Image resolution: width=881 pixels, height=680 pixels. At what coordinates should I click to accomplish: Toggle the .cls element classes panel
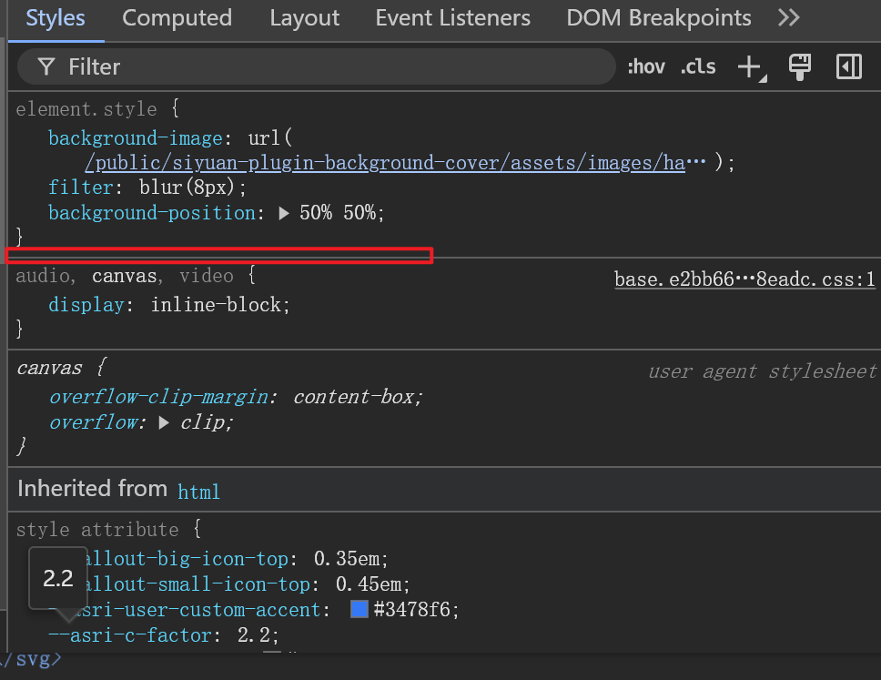[x=698, y=66]
